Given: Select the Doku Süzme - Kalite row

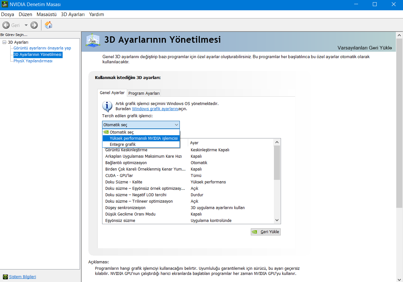Looking at the screenshot, I should click(188, 182).
